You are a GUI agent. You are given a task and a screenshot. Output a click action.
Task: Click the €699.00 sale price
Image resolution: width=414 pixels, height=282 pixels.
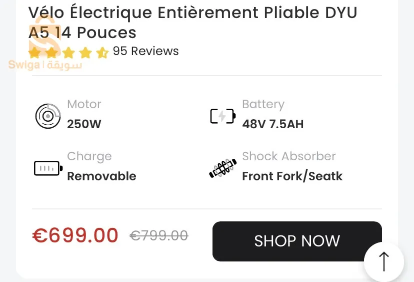click(x=75, y=235)
